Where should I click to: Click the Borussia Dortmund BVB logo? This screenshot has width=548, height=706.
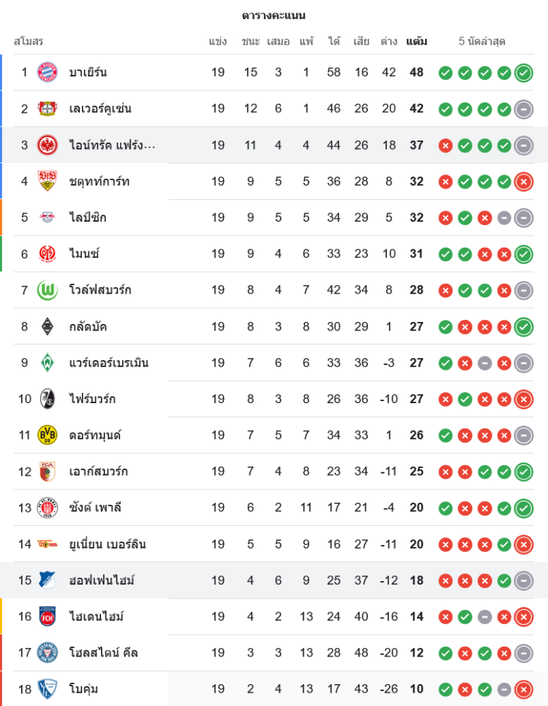pyautogui.click(x=47, y=435)
